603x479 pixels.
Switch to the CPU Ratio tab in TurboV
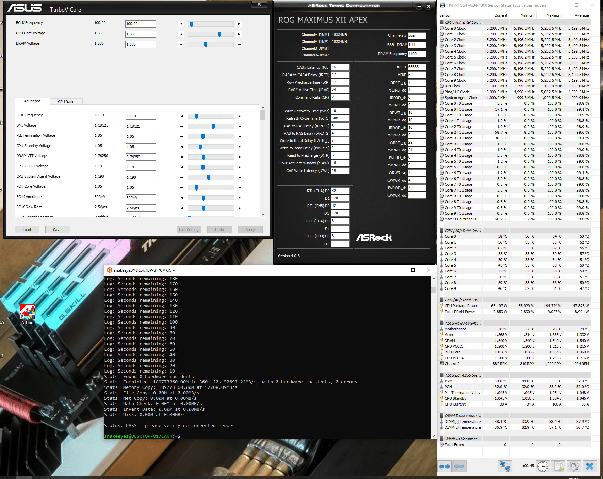(66, 102)
